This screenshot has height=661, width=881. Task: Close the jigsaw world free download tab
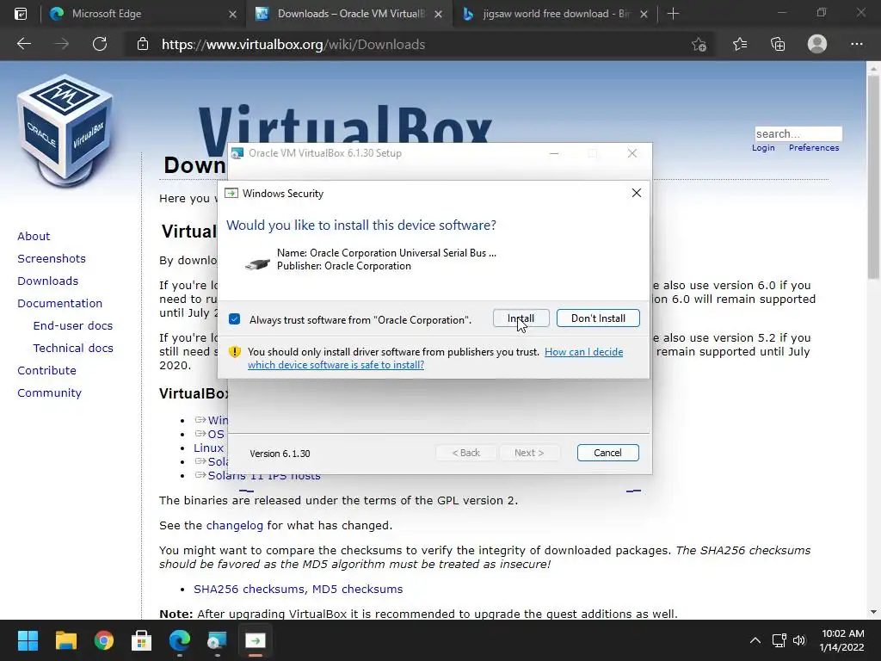644,15
